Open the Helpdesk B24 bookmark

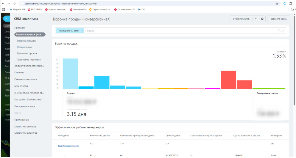[x=17, y=10]
